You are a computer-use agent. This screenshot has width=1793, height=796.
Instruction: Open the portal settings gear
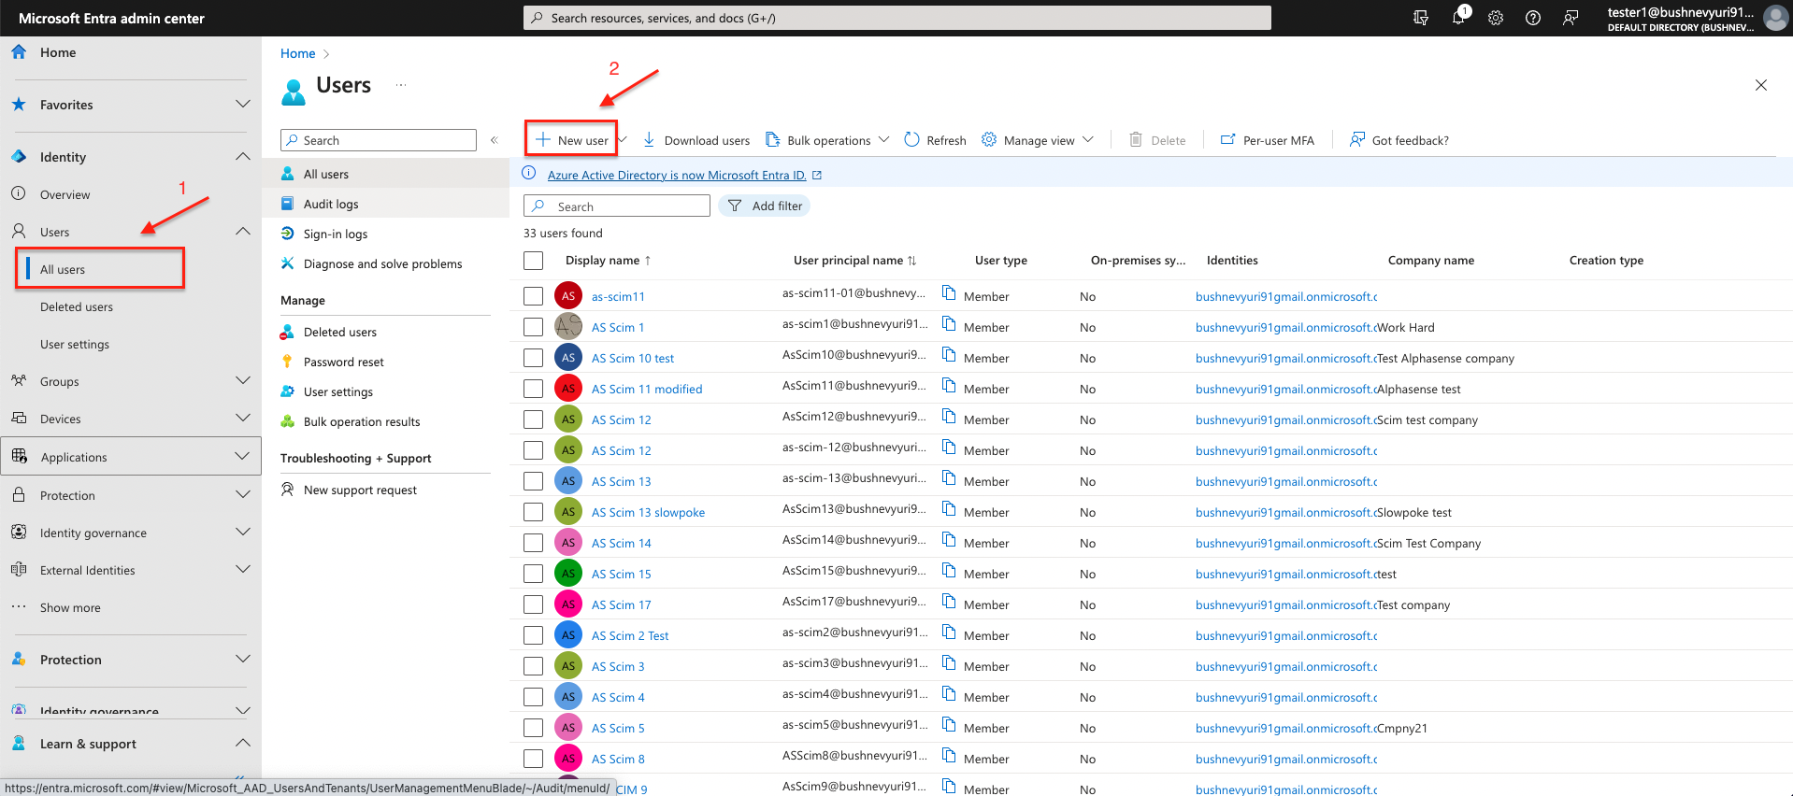pos(1496,18)
